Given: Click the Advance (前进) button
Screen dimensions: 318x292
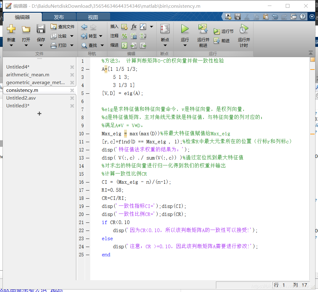Looking at the screenshot, I should [x=222, y=41].
